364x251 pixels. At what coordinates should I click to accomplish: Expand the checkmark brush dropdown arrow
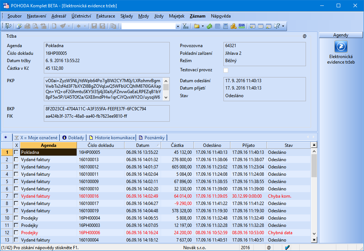[69, 26]
